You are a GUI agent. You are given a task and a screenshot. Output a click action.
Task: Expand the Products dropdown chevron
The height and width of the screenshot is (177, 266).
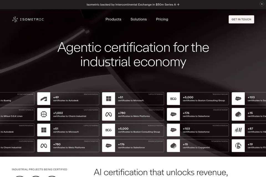[124, 20]
